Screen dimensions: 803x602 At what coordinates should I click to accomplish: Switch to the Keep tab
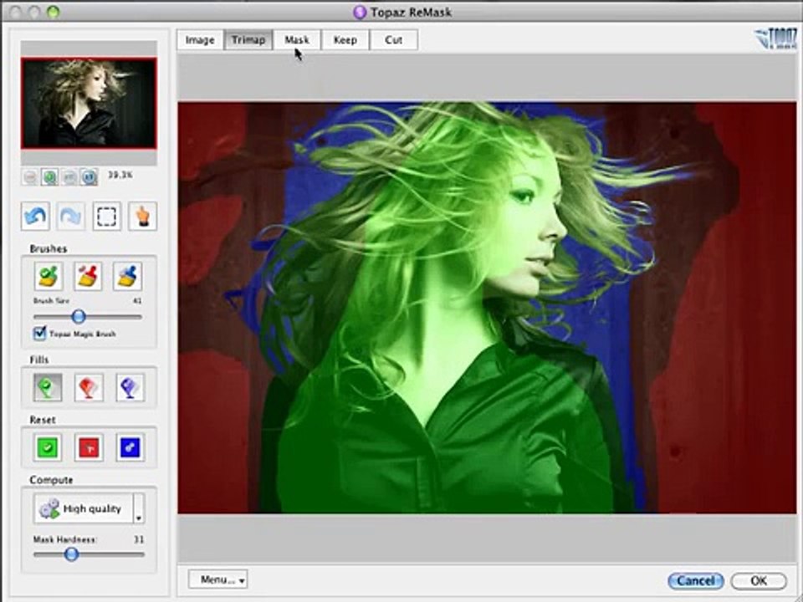click(345, 40)
